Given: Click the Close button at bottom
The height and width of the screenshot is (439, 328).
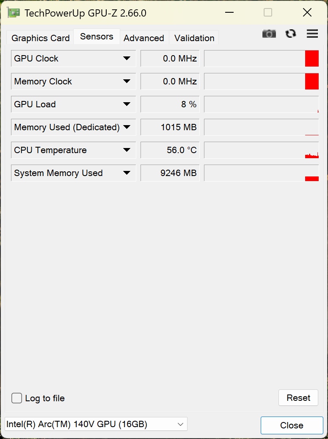Looking at the screenshot, I should pos(292,425).
